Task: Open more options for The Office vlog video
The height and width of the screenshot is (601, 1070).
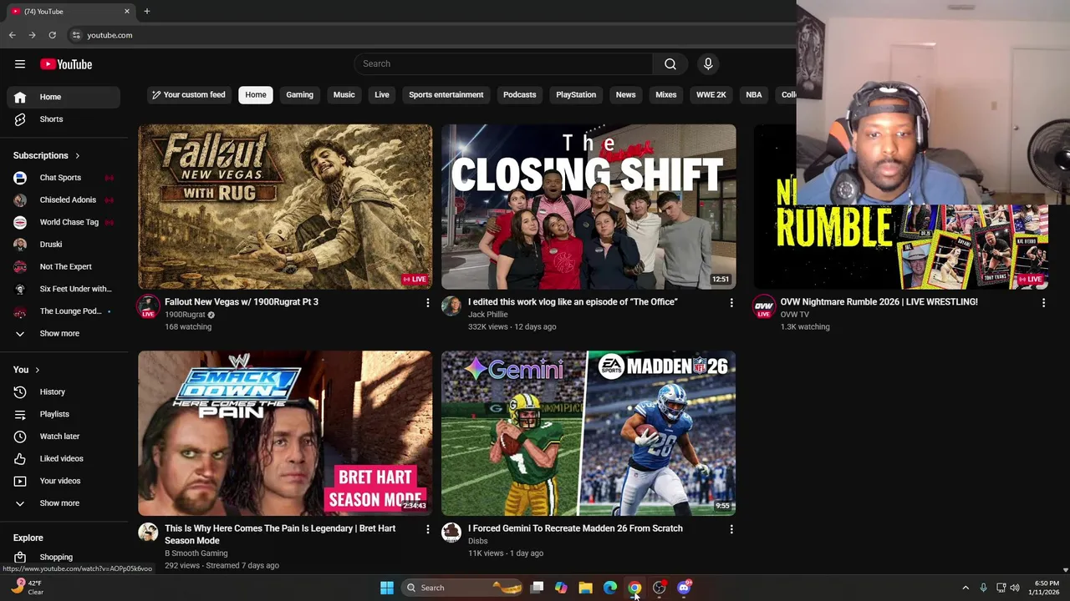Action: [x=731, y=303]
